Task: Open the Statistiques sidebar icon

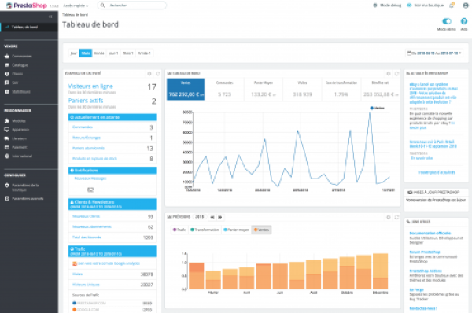Action: click(x=7, y=91)
